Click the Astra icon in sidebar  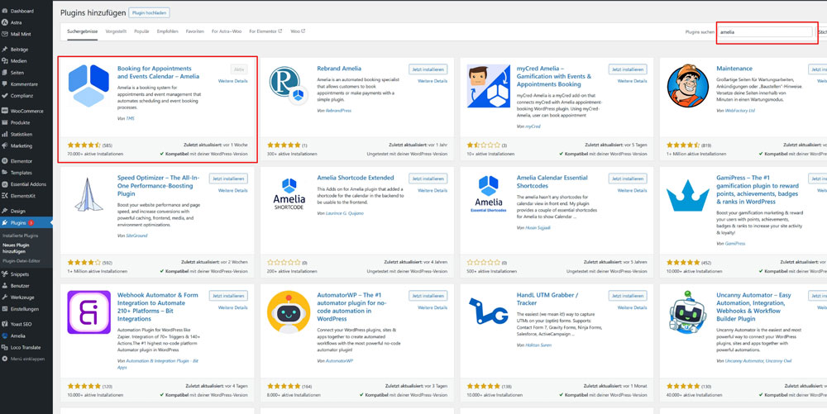(x=5, y=22)
